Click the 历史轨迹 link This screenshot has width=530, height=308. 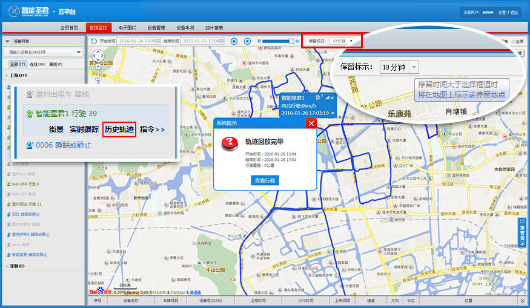click(x=119, y=129)
